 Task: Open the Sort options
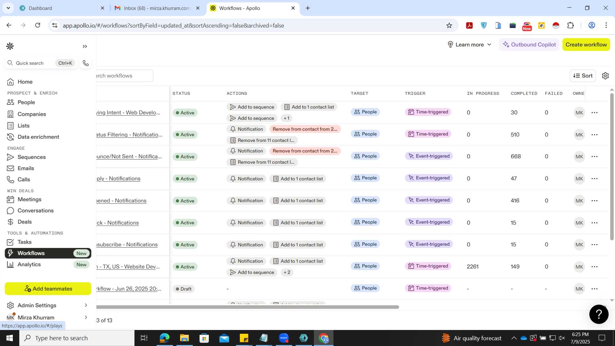tap(583, 76)
